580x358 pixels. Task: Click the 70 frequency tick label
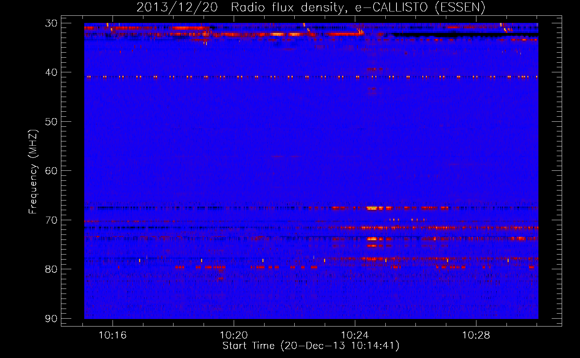(51, 220)
